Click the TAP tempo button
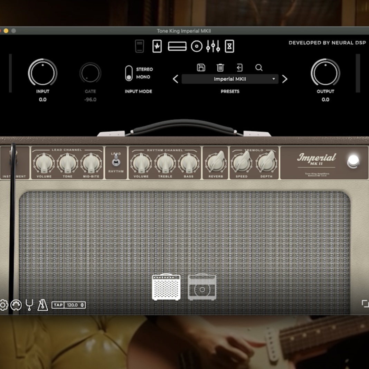 (x=58, y=305)
